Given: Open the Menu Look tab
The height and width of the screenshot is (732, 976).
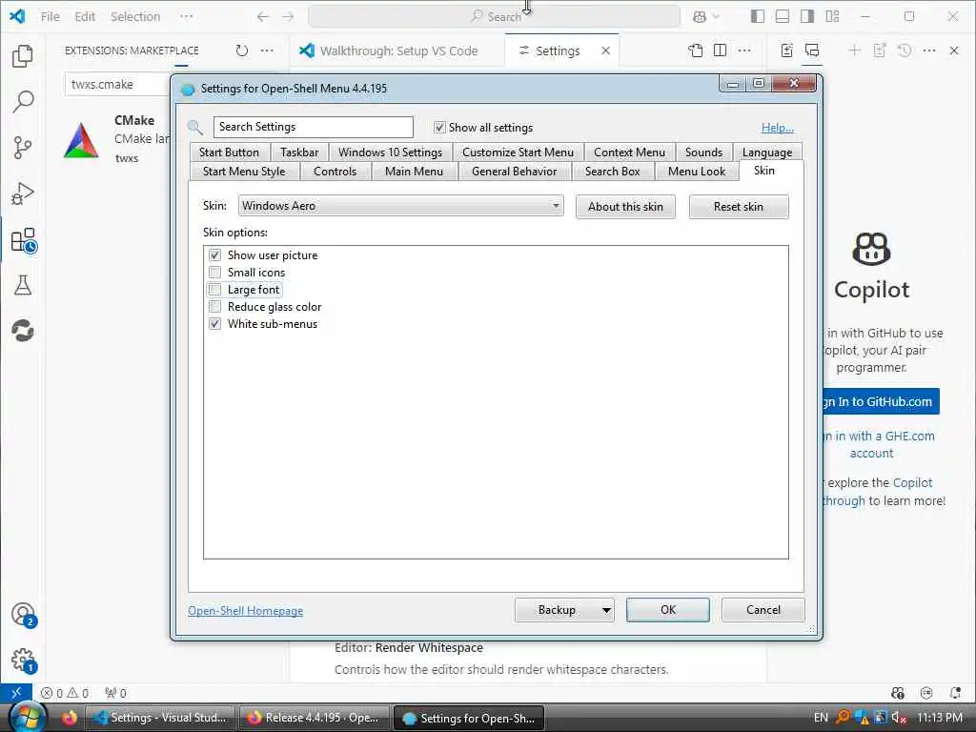Looking at the screenshot, I should point(697,172).
